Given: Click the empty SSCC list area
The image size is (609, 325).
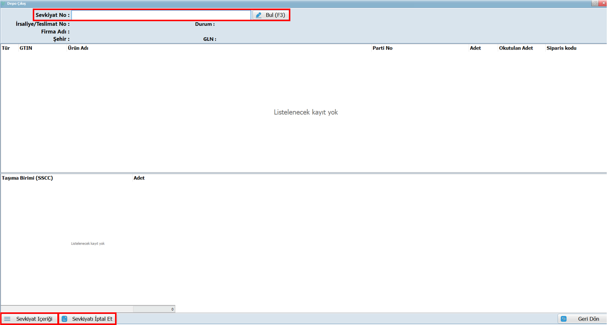Looking at the screenshot, I should pyautogui.click(x=88, y=244).
